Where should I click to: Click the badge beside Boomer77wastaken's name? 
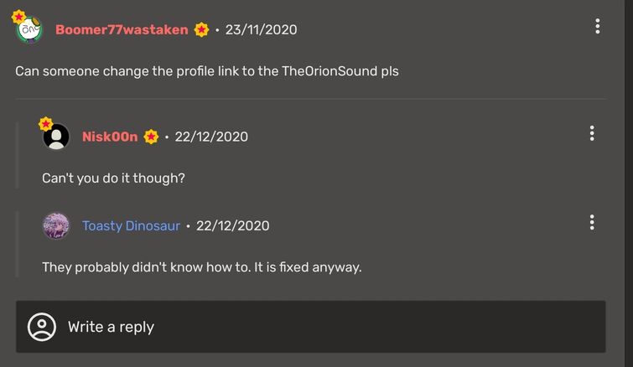click(x=202, y=30)
